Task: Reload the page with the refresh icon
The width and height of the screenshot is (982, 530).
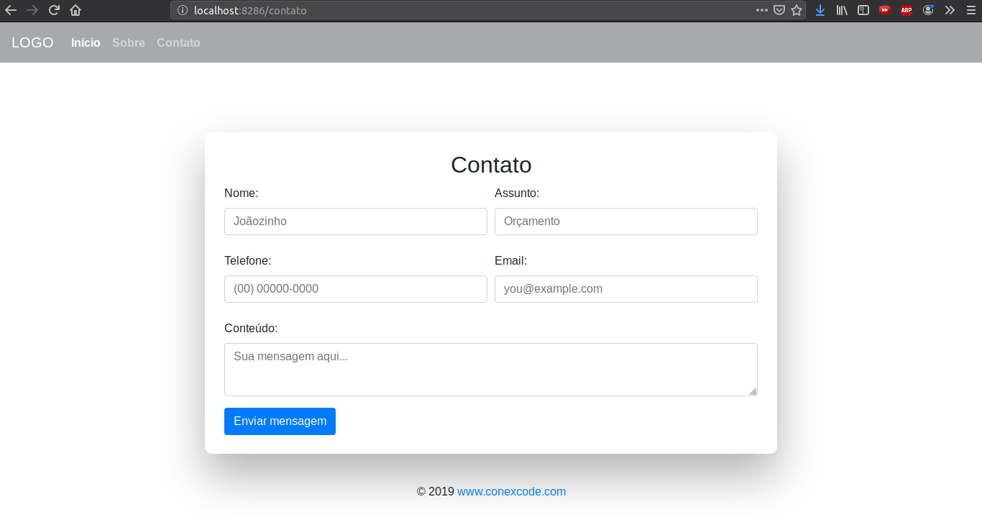Action: (x=54, y=10)
